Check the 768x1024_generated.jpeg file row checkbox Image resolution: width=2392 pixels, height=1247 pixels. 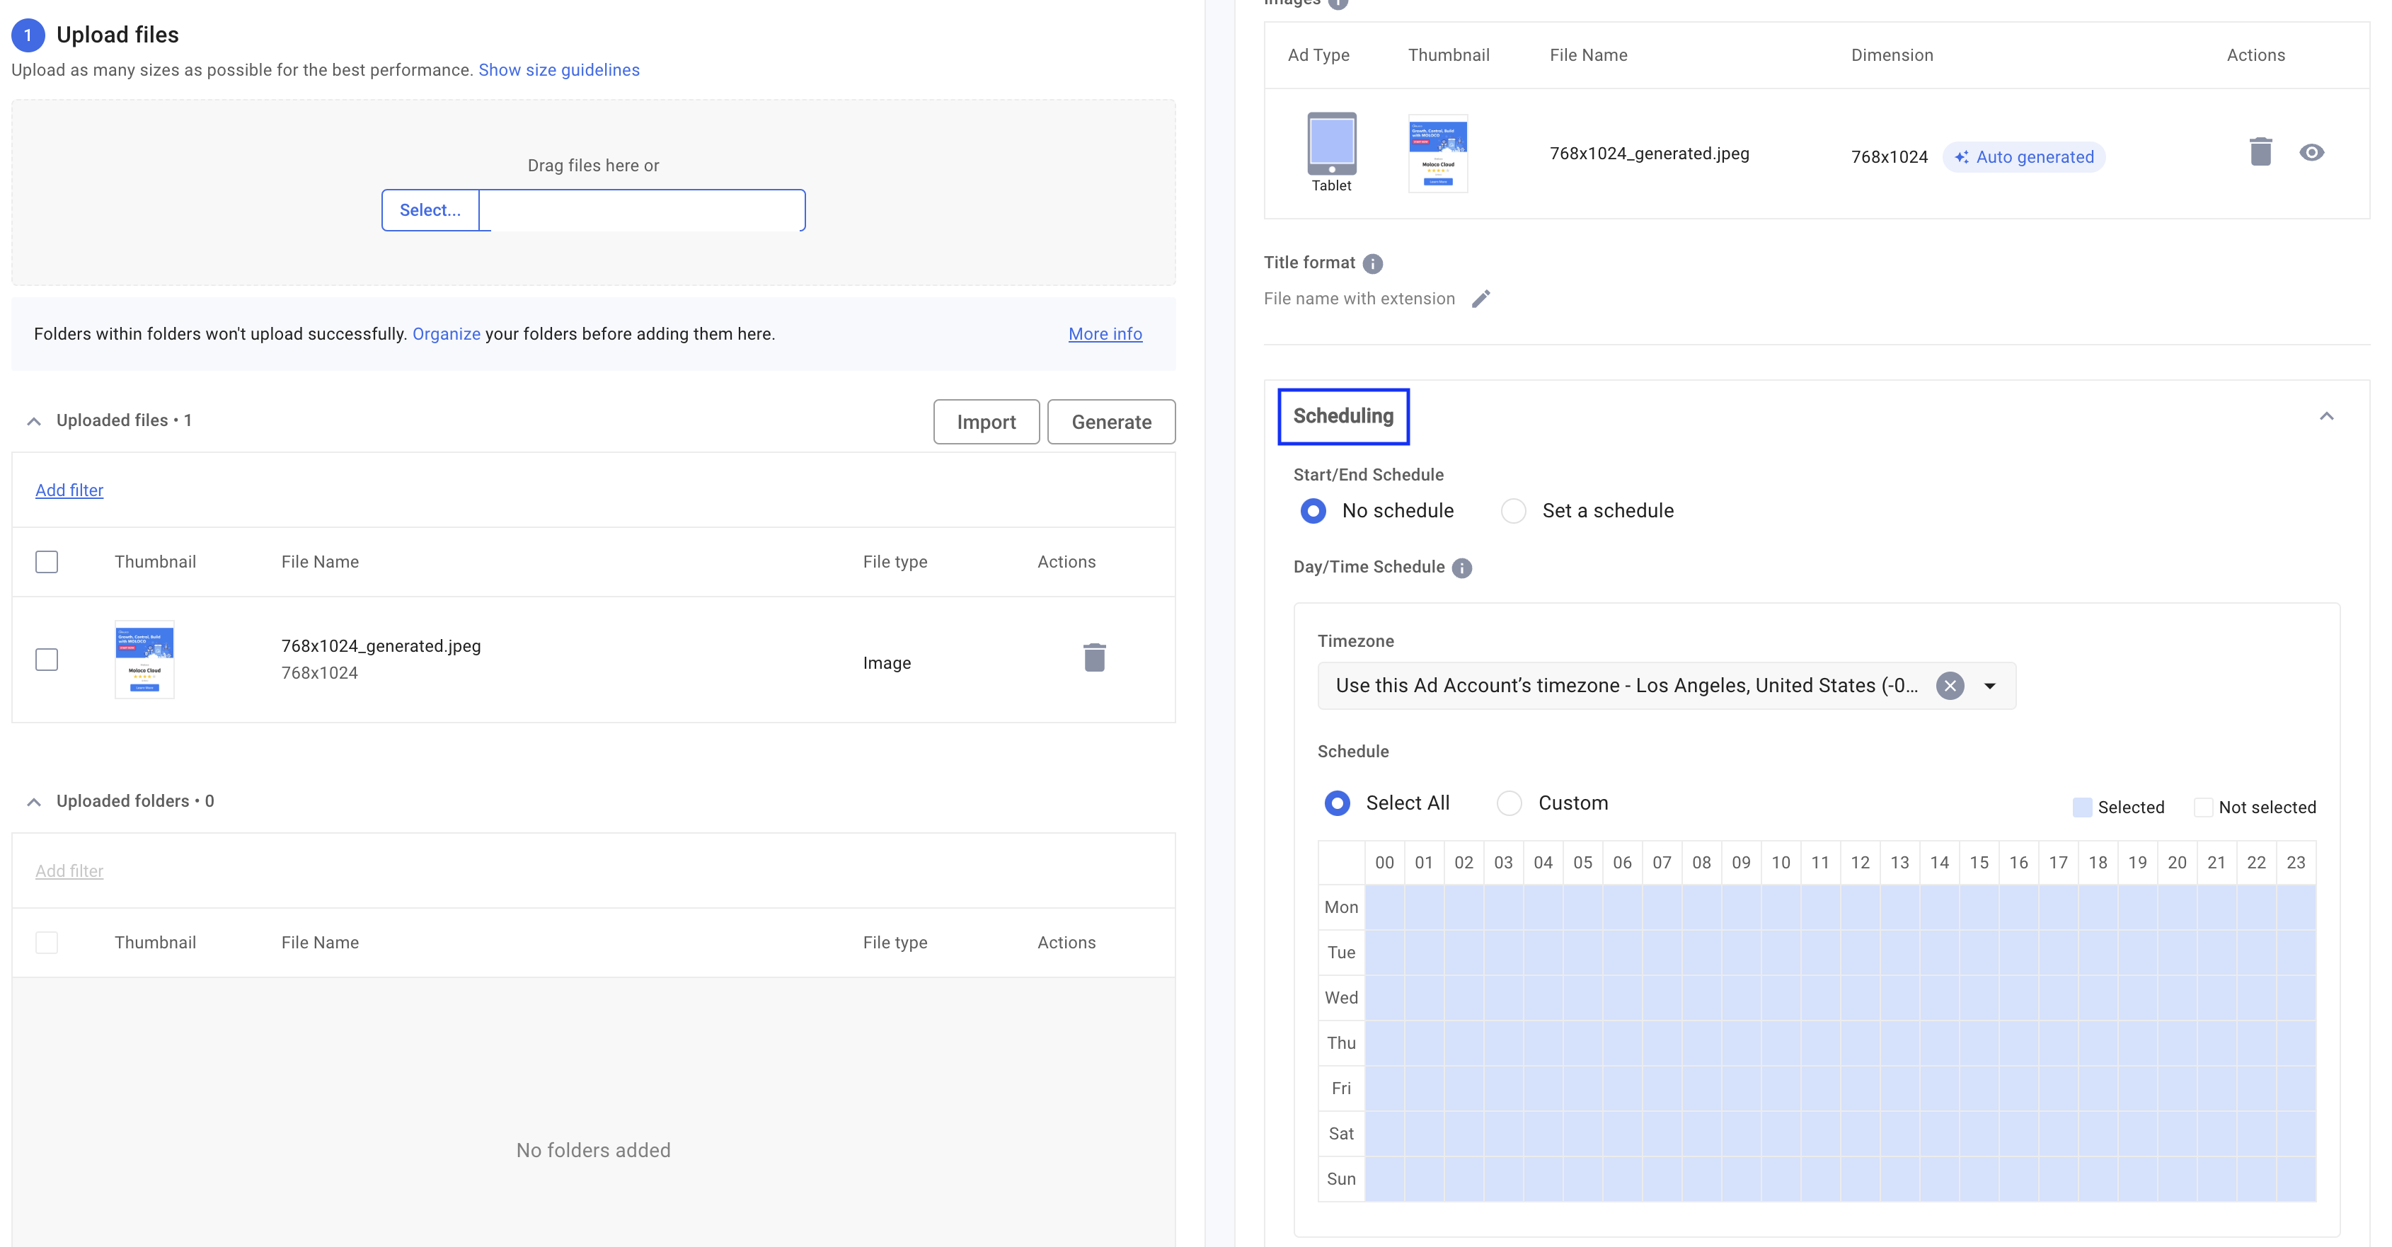tap(47, 660)
